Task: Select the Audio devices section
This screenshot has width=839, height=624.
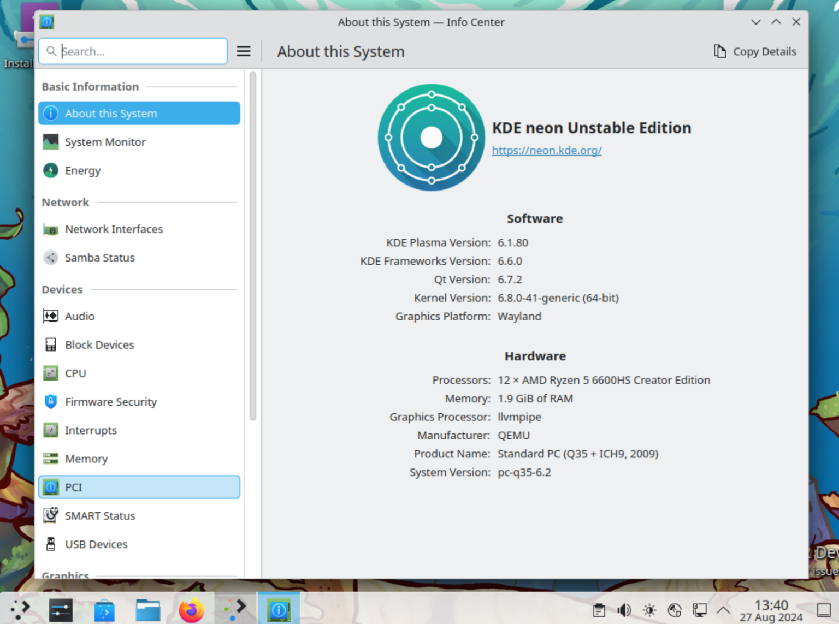Action: tap(80, 316)
